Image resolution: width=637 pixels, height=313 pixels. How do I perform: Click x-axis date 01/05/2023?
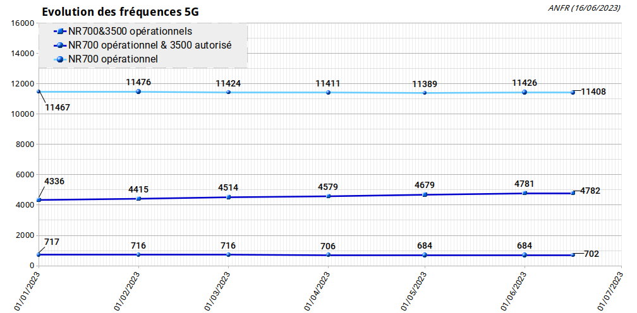pos(415,291)
